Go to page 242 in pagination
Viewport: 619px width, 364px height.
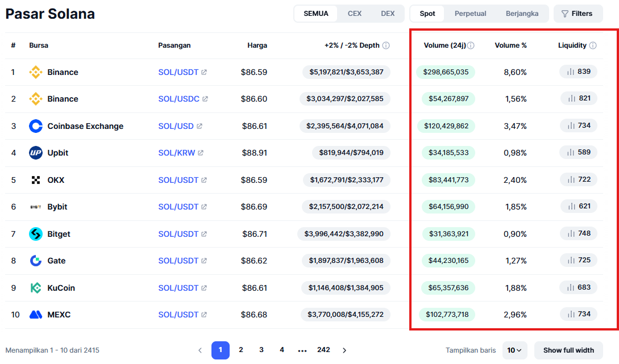coord(323,350)
